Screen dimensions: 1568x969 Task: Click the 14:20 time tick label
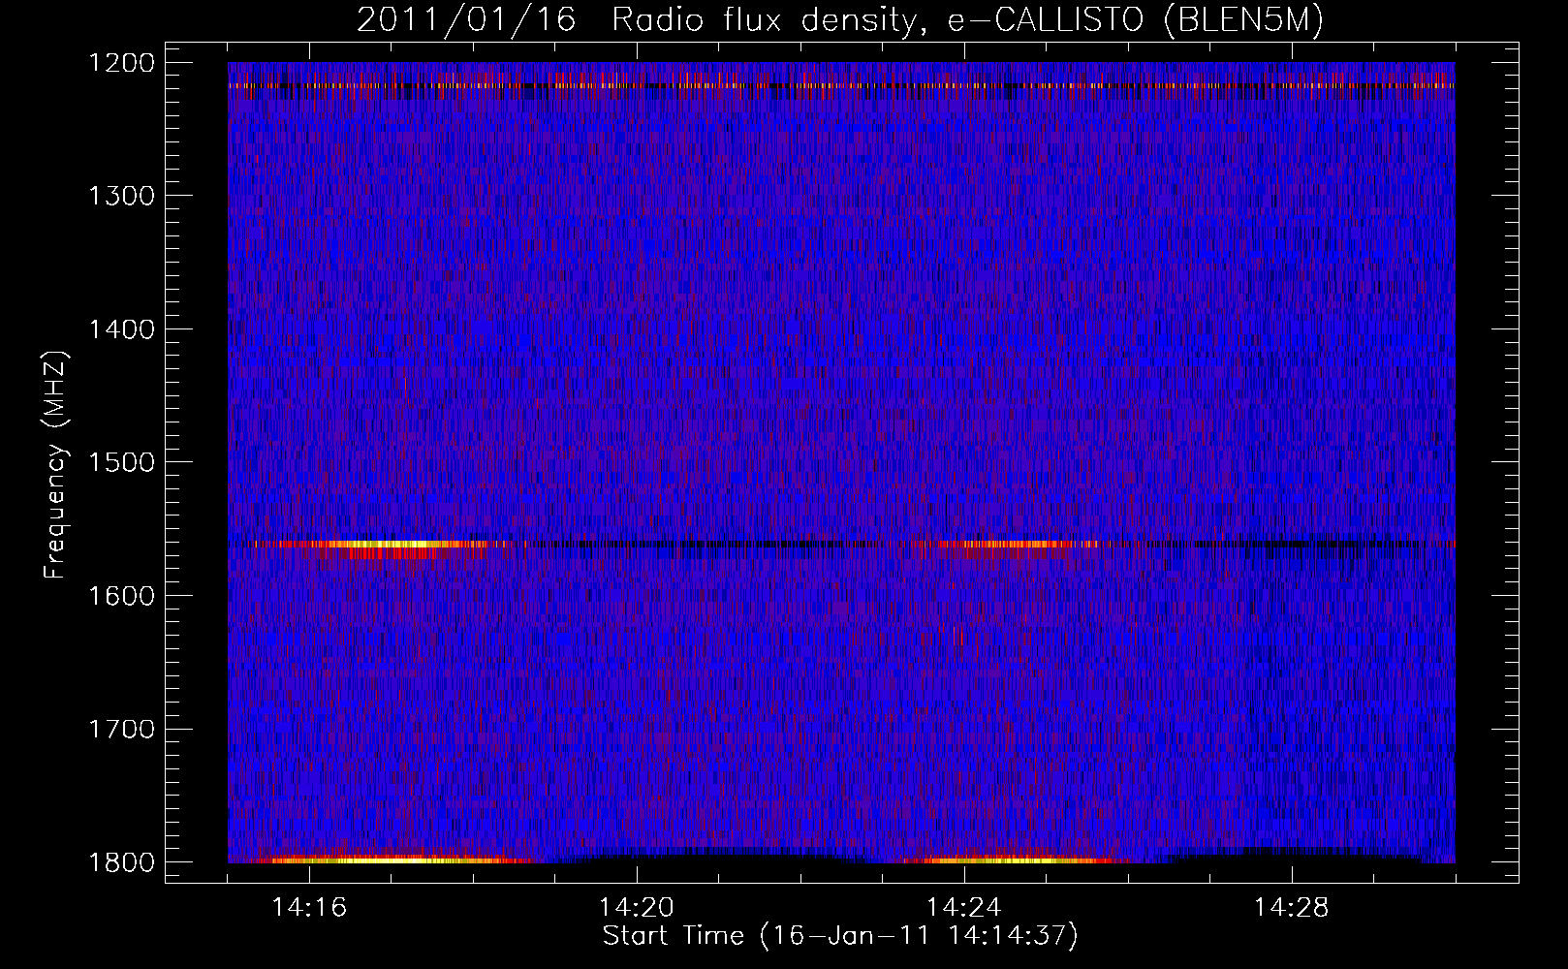[x=637, y=908]
